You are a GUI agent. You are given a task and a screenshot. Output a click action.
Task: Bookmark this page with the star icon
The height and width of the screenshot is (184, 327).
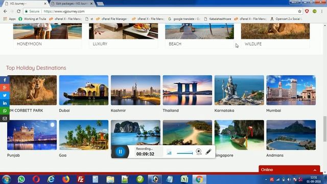(x=300, y=11)
